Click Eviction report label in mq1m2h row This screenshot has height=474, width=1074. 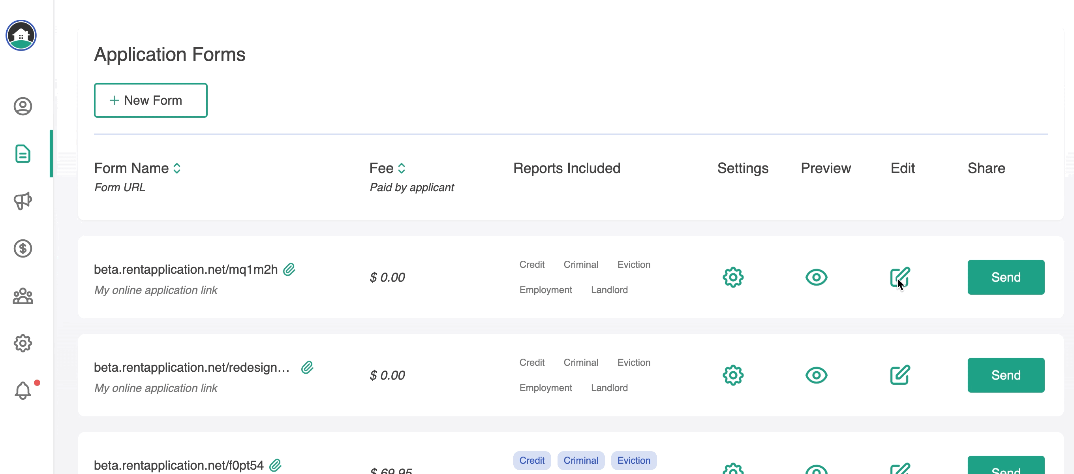[634, 265]
